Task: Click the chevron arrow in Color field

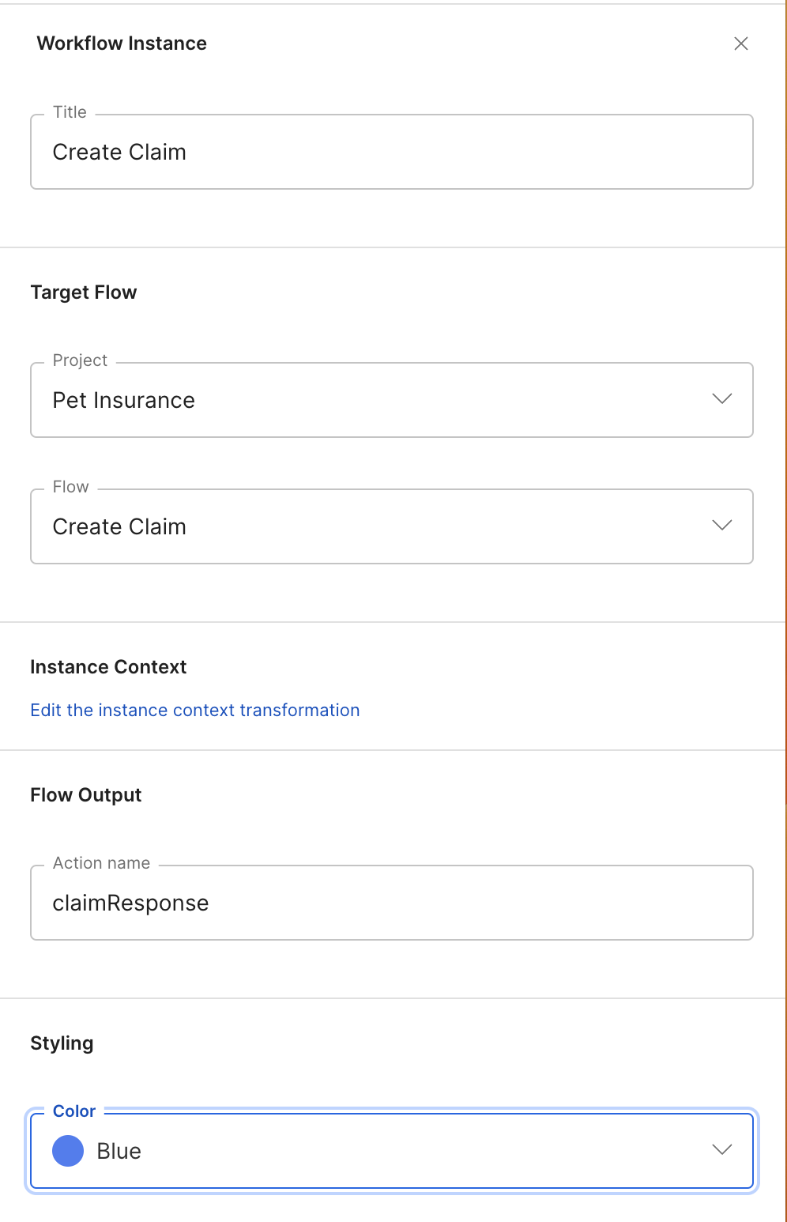Action: (721, 1150)
